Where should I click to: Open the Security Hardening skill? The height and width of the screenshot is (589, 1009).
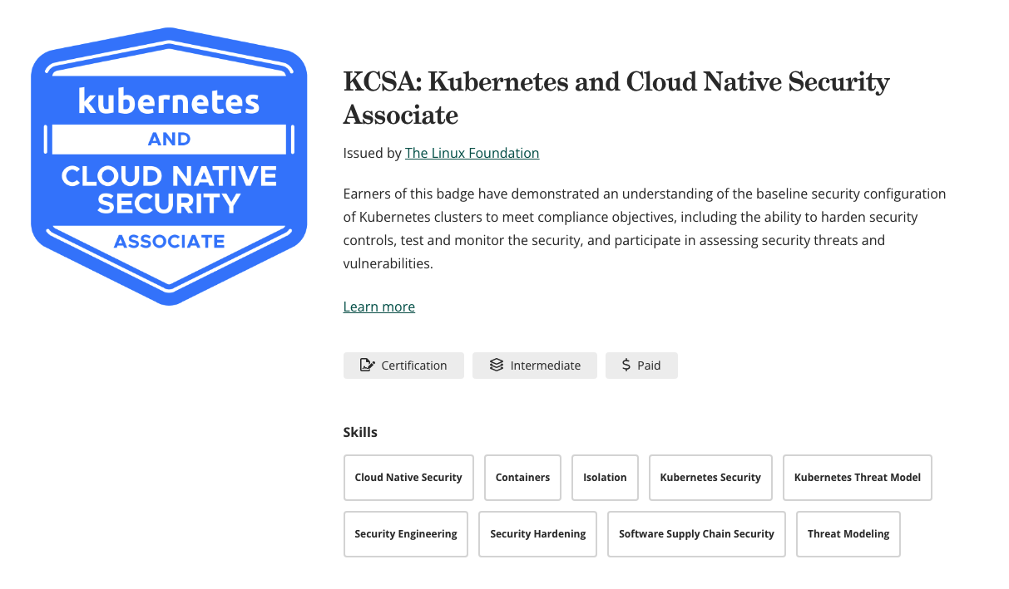[x=537, y=534]
